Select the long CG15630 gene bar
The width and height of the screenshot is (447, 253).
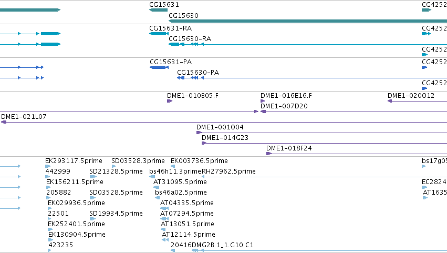coord(308,21)
